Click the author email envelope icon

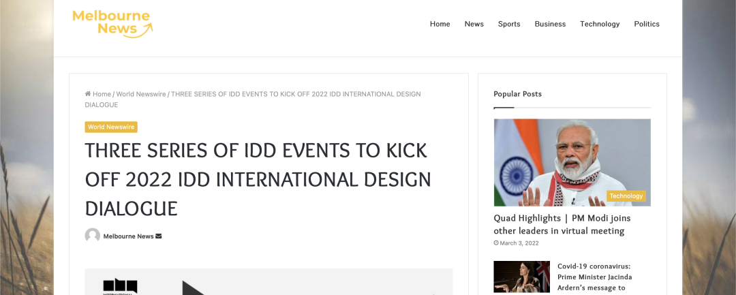(x=159, y=236)
